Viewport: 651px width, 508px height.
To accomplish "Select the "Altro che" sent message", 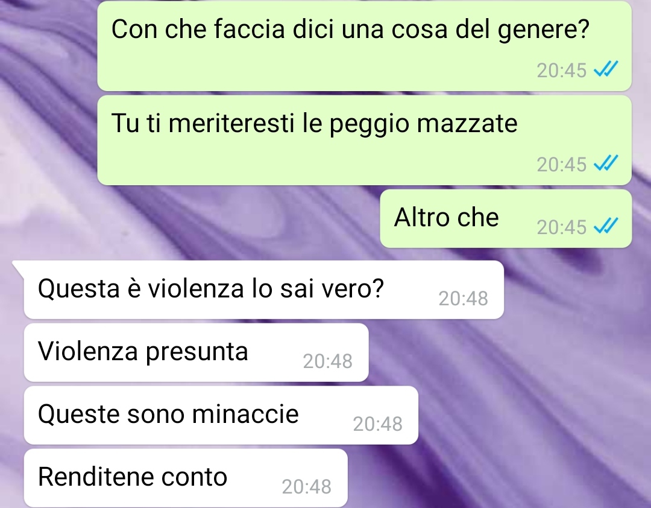I will pyautogui.click(x=506, y=218).
